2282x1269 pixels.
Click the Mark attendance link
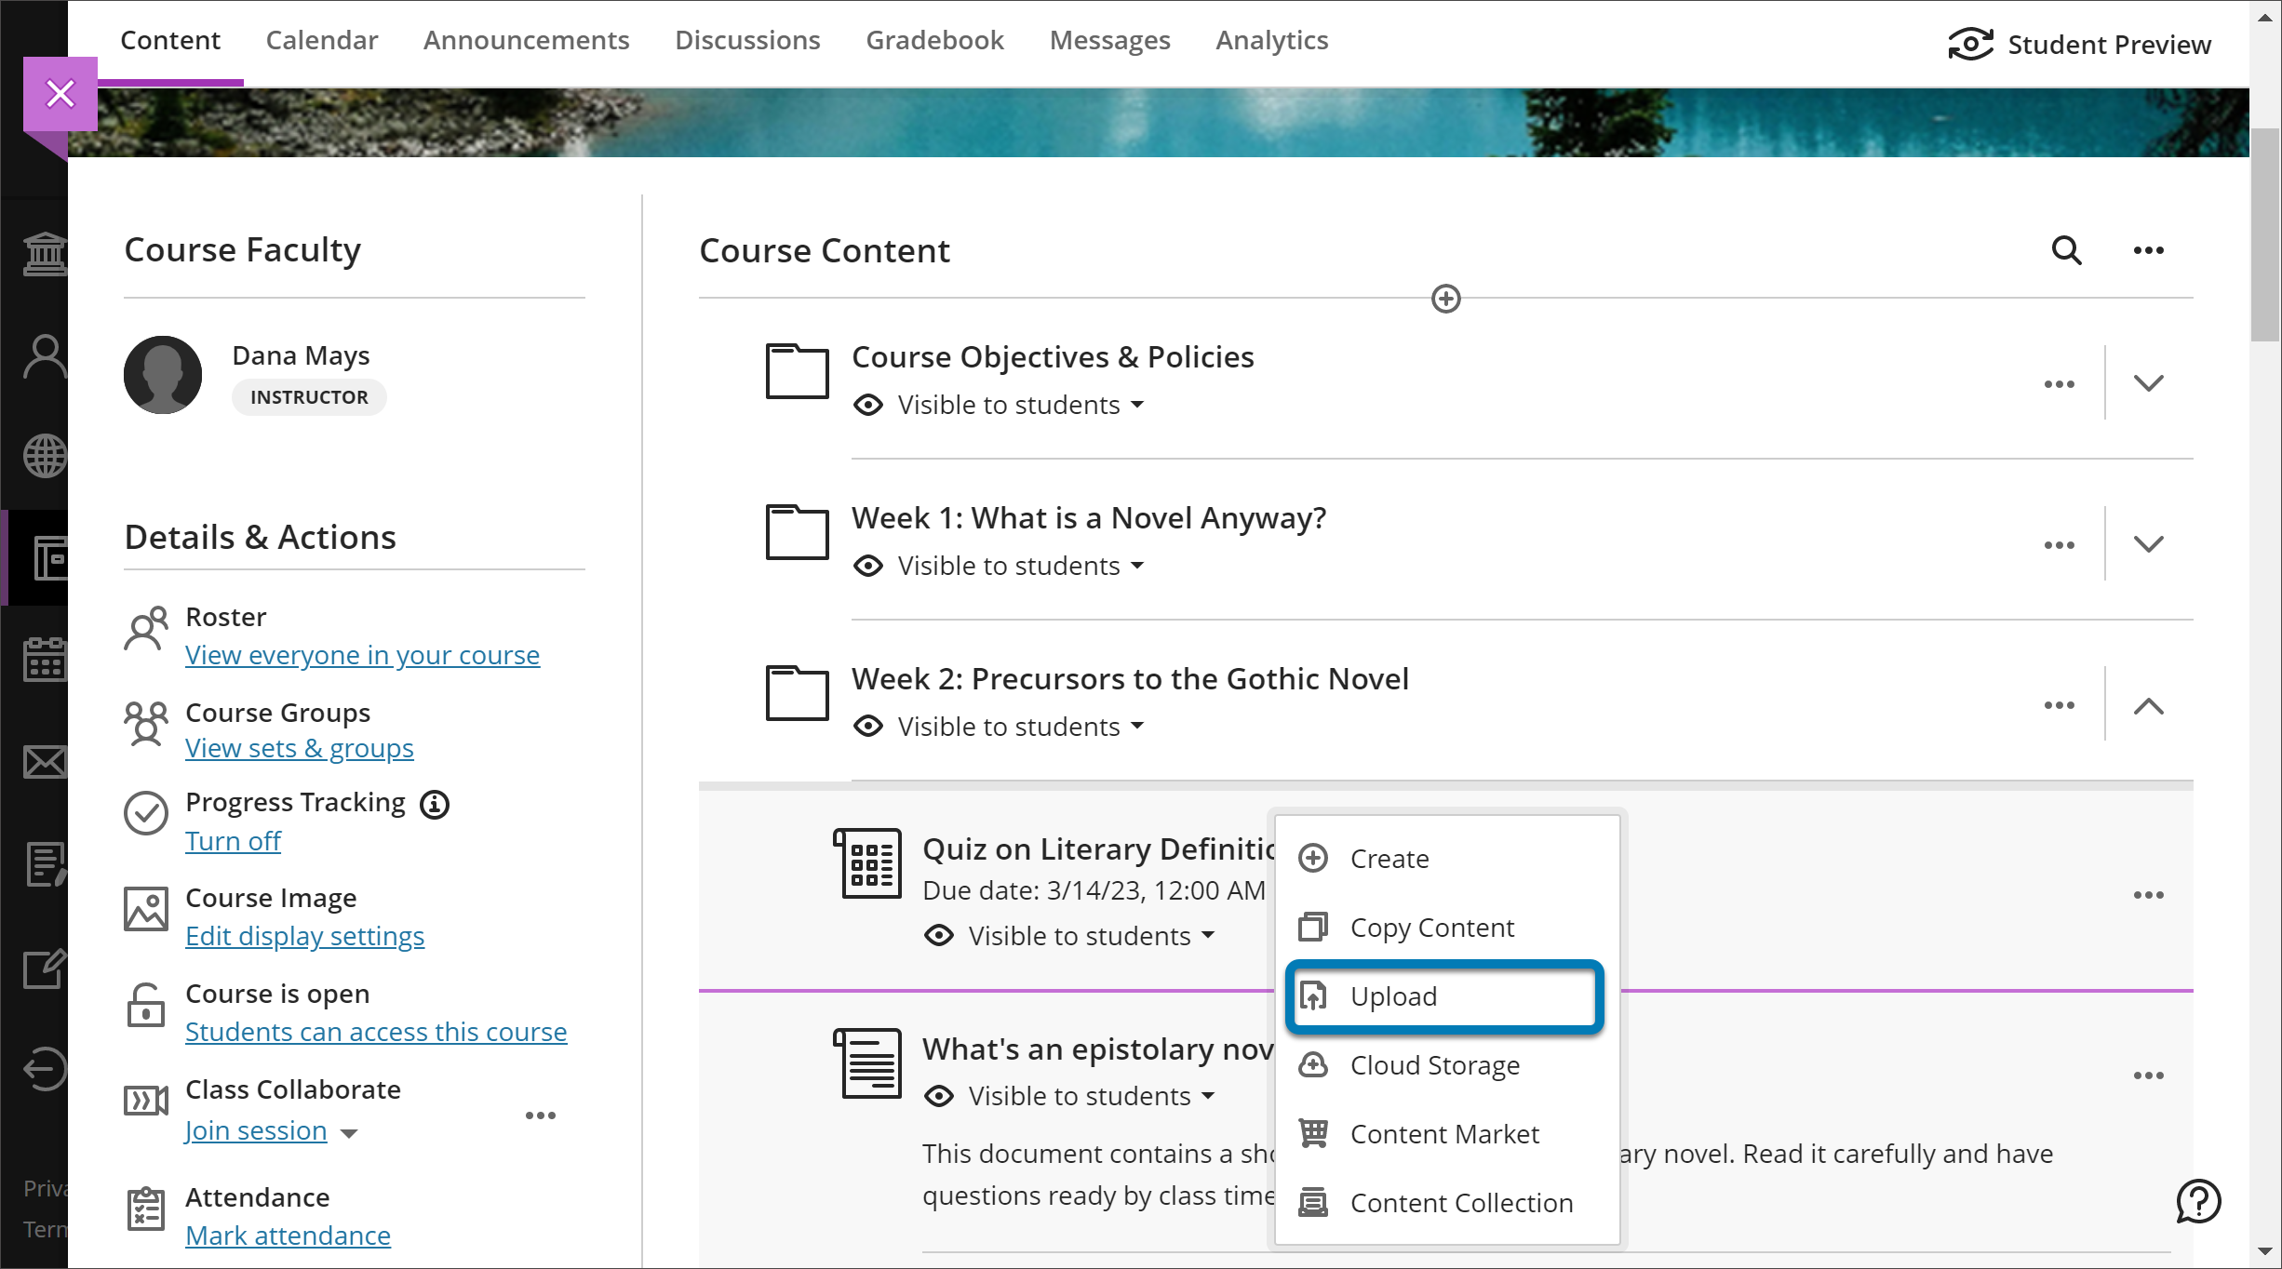288,1236
